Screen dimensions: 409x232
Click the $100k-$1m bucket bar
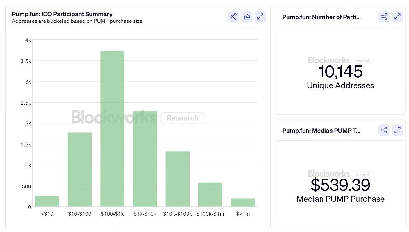(x=210, y=195)
